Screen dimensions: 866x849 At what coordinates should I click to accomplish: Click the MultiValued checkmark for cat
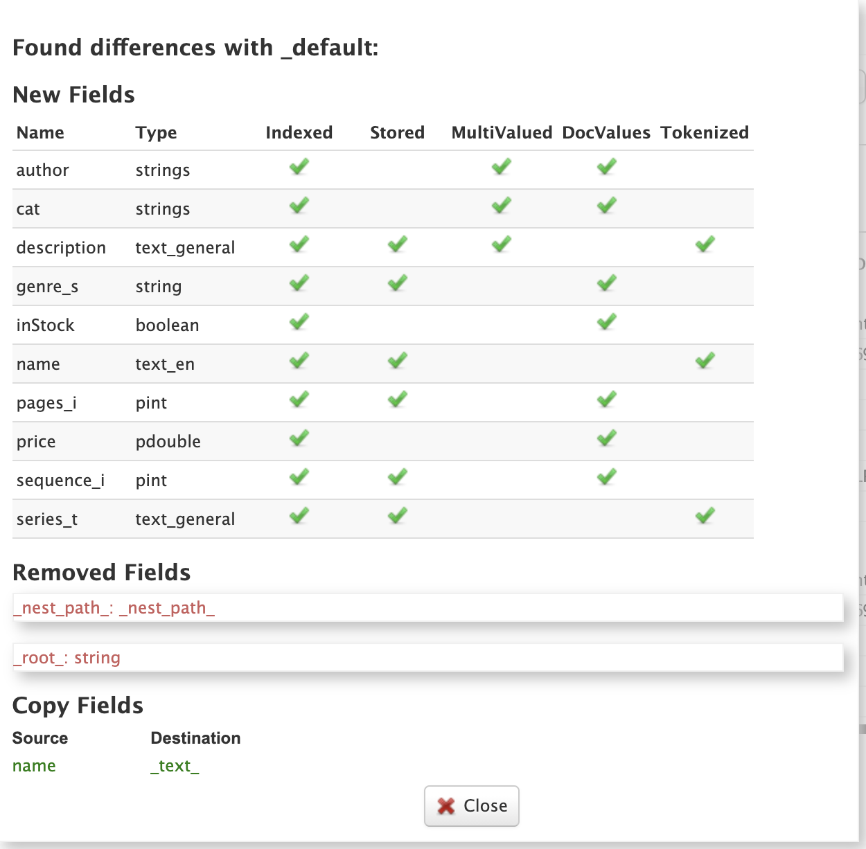pos(502,206)
